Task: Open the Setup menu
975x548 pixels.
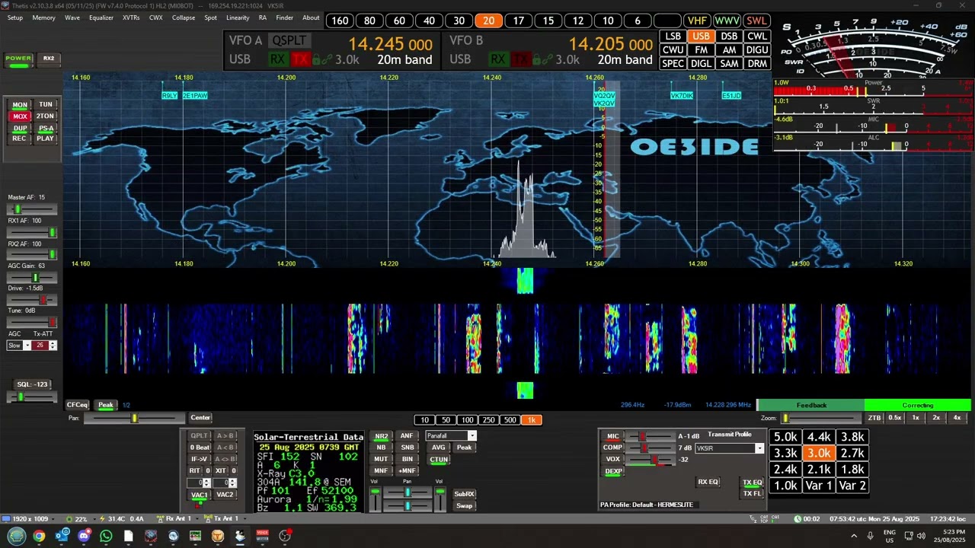Action: [15, 18]
